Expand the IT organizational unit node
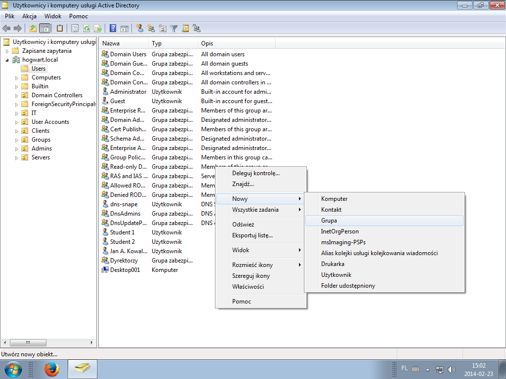 (16, 113)
